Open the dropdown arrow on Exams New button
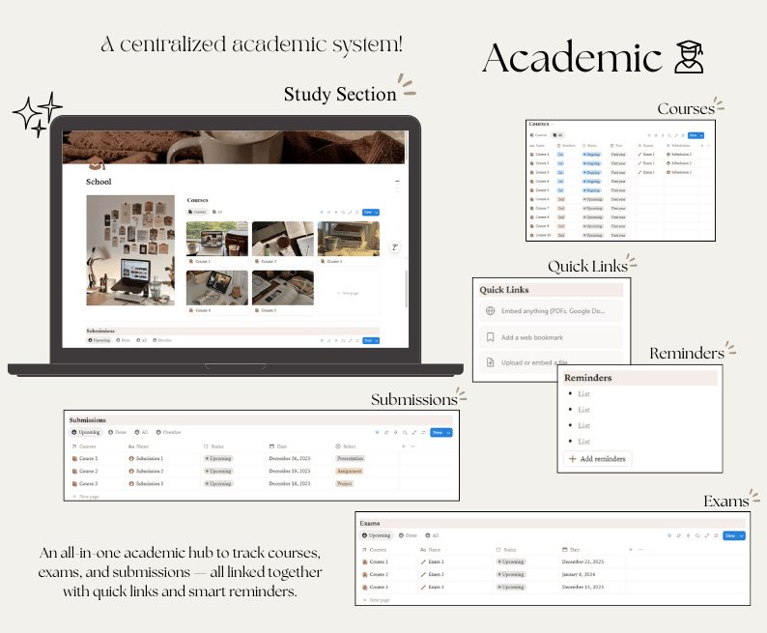 coord(742,535)
